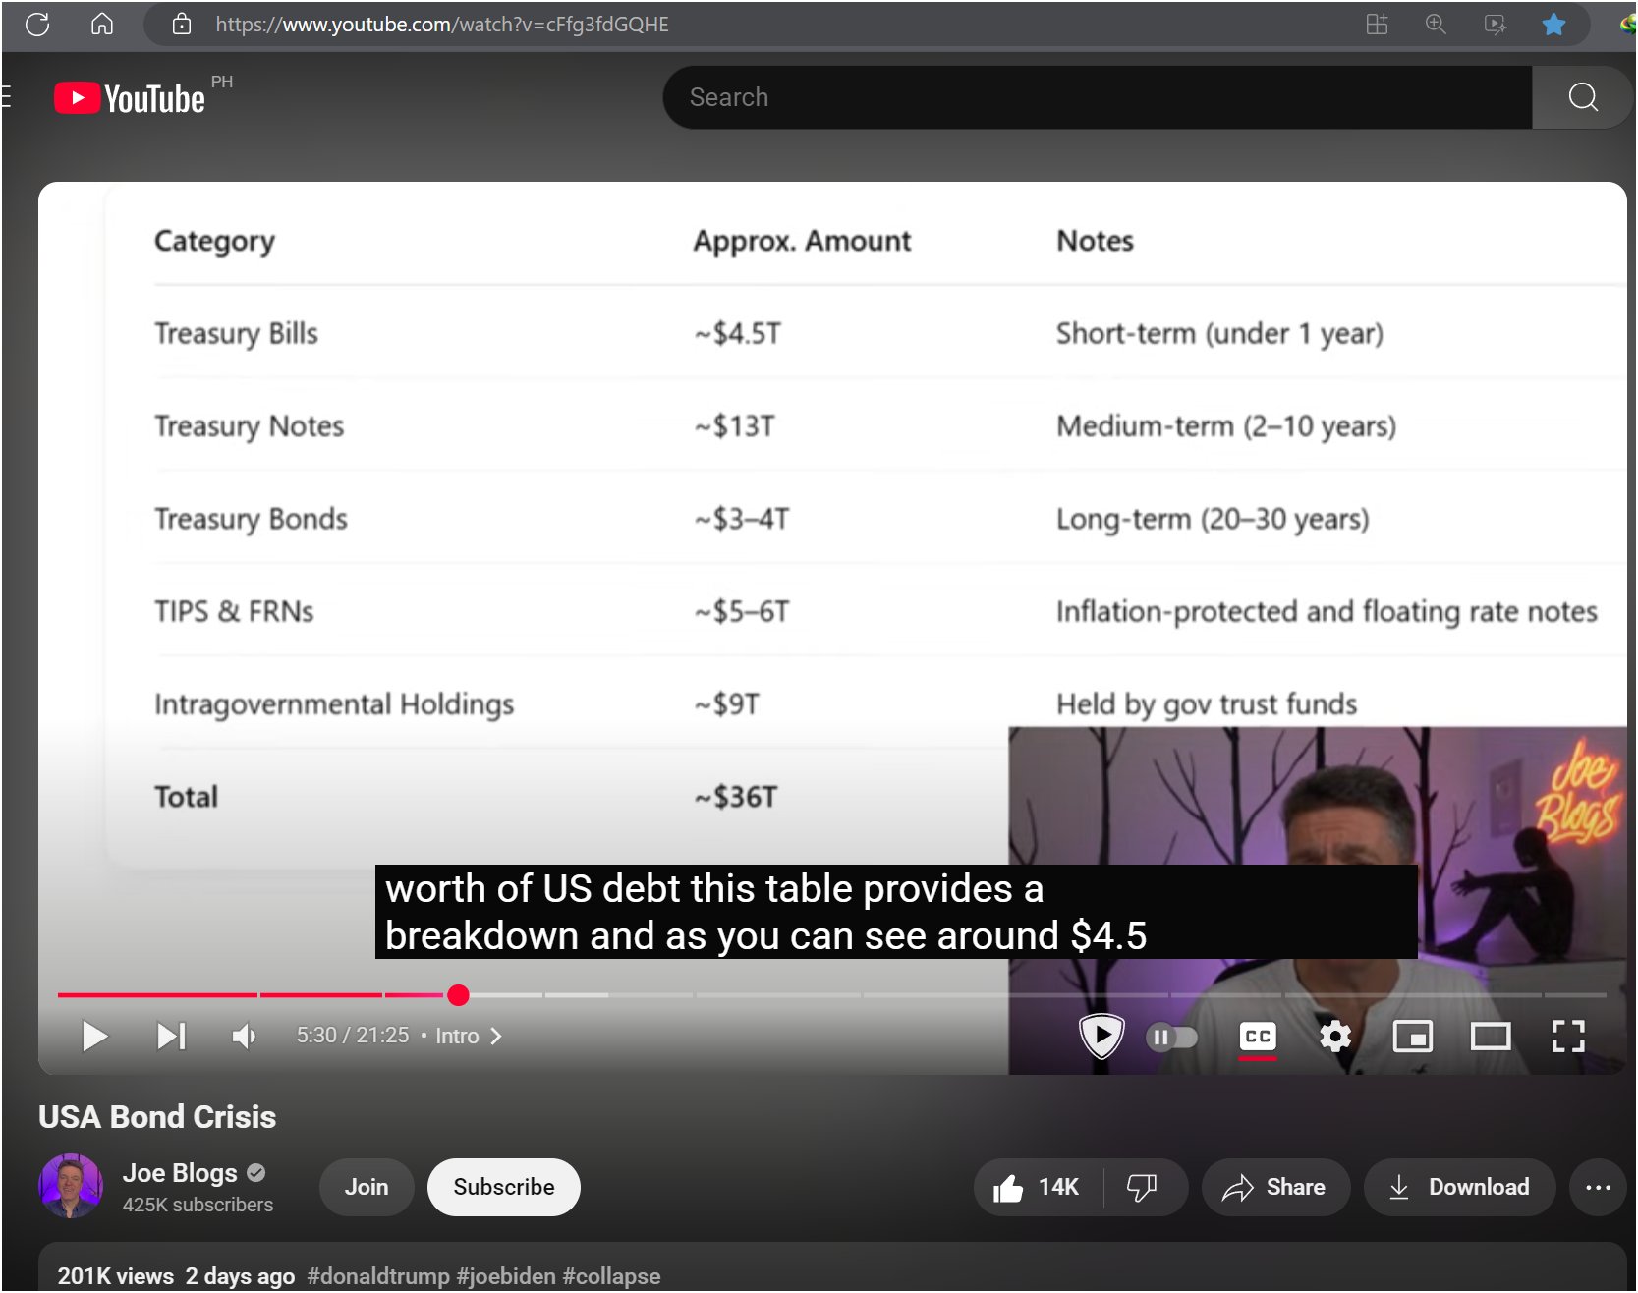Open video settings gear
This screenshot has width=1638, height=1293.
coord(1334,1036)
